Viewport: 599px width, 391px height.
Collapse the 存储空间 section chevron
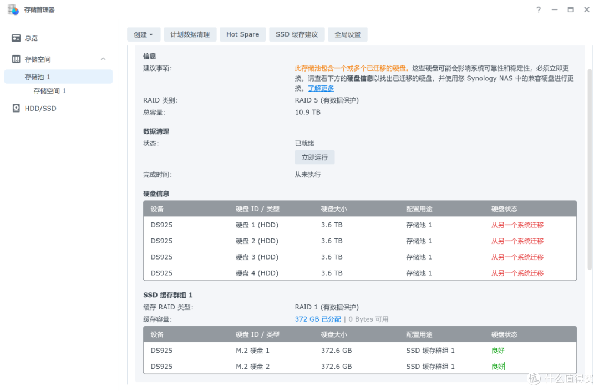coord(103,59)
